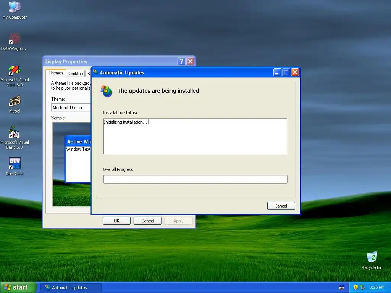Click Cancel in Display Properties
Screen dimensions: 391x293
[x=147, y=221]
